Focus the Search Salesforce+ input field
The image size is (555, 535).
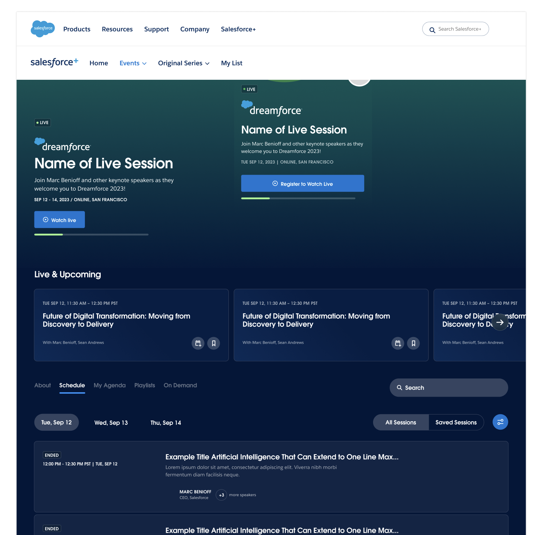[455, 29]
